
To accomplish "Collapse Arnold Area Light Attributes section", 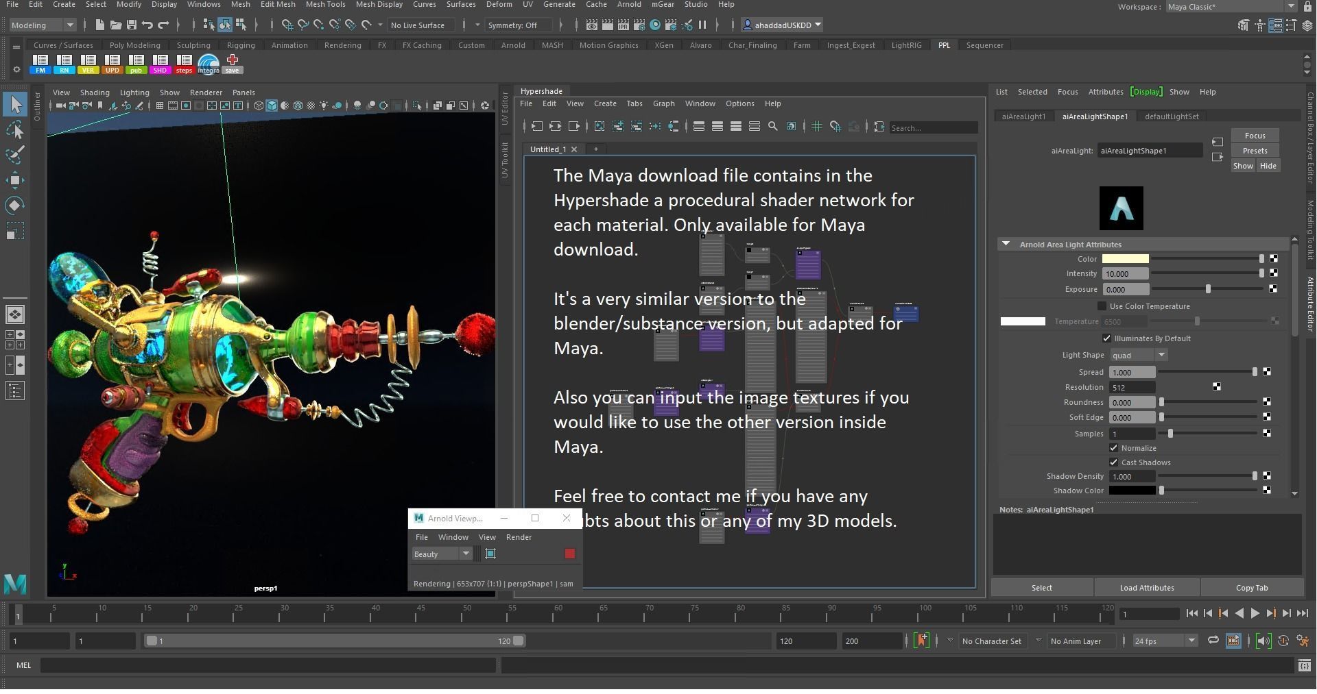I will coord(1006,244).
